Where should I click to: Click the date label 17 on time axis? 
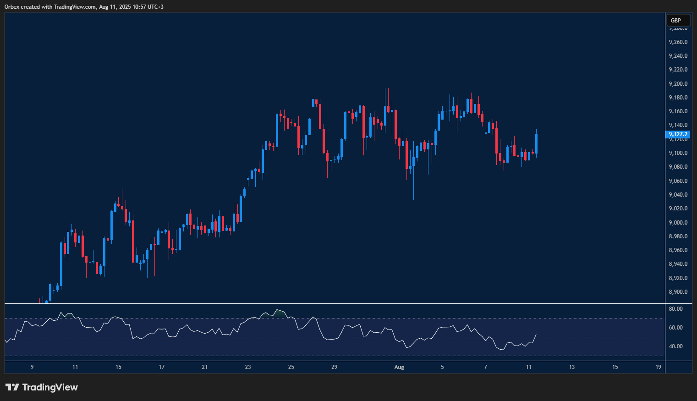(x=162, y=367)
